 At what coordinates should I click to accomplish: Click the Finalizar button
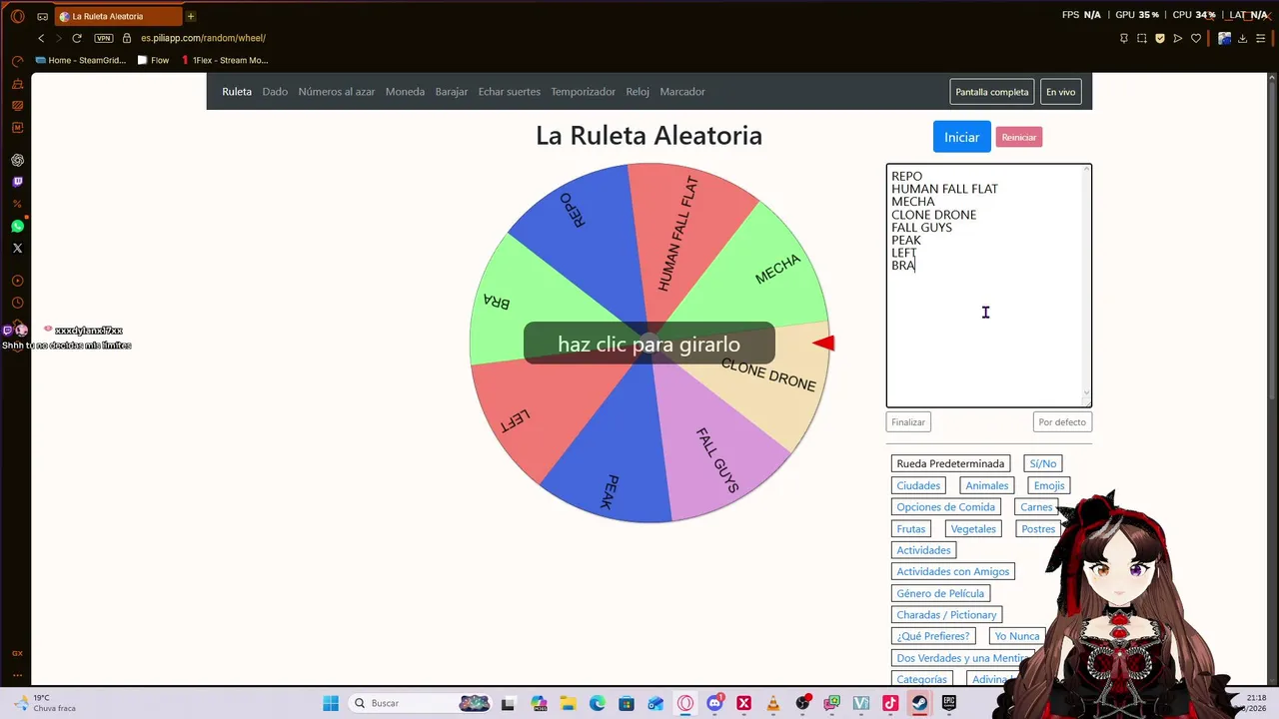tap(908, 422)
